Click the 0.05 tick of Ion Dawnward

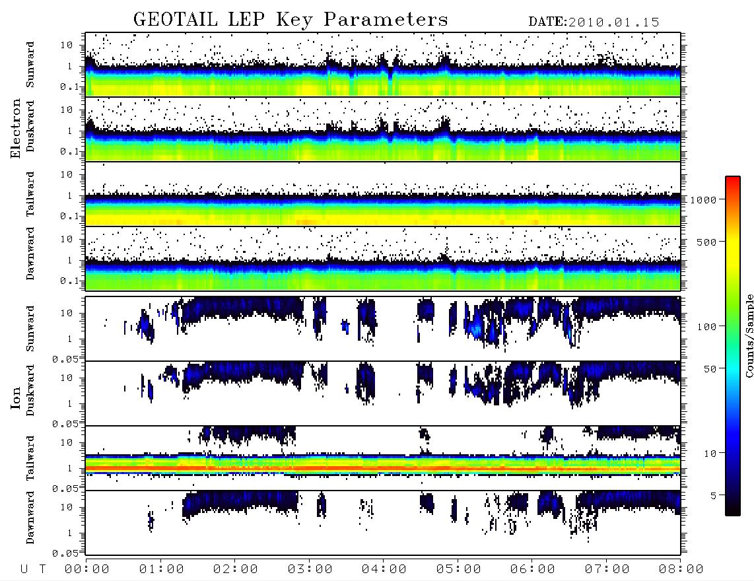(x=65, y=553)
